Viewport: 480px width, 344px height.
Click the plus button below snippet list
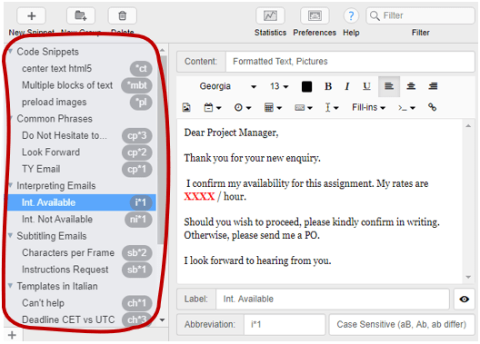pyautogui.click(x=12, y=335)
